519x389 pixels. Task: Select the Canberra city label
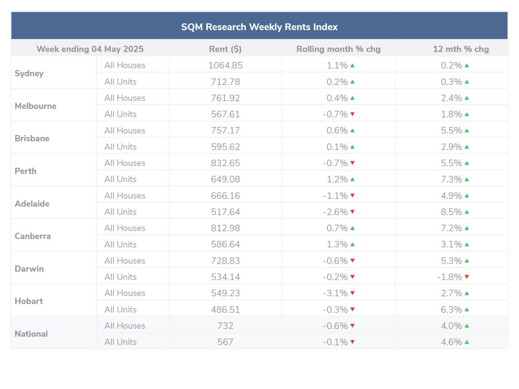[x=33, y=236]
